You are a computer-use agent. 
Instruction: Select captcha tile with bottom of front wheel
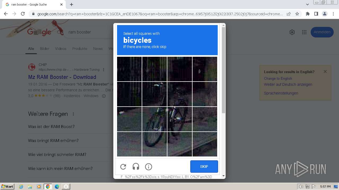coord(154,144)
